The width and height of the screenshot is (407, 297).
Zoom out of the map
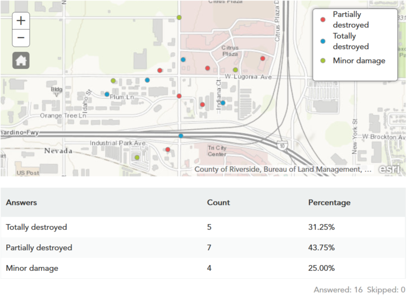click(21, 38)
